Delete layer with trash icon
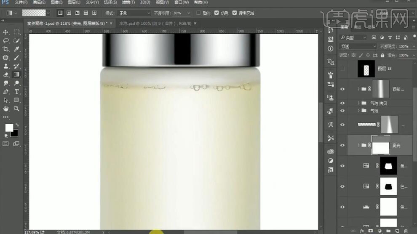 click(406, 231)
